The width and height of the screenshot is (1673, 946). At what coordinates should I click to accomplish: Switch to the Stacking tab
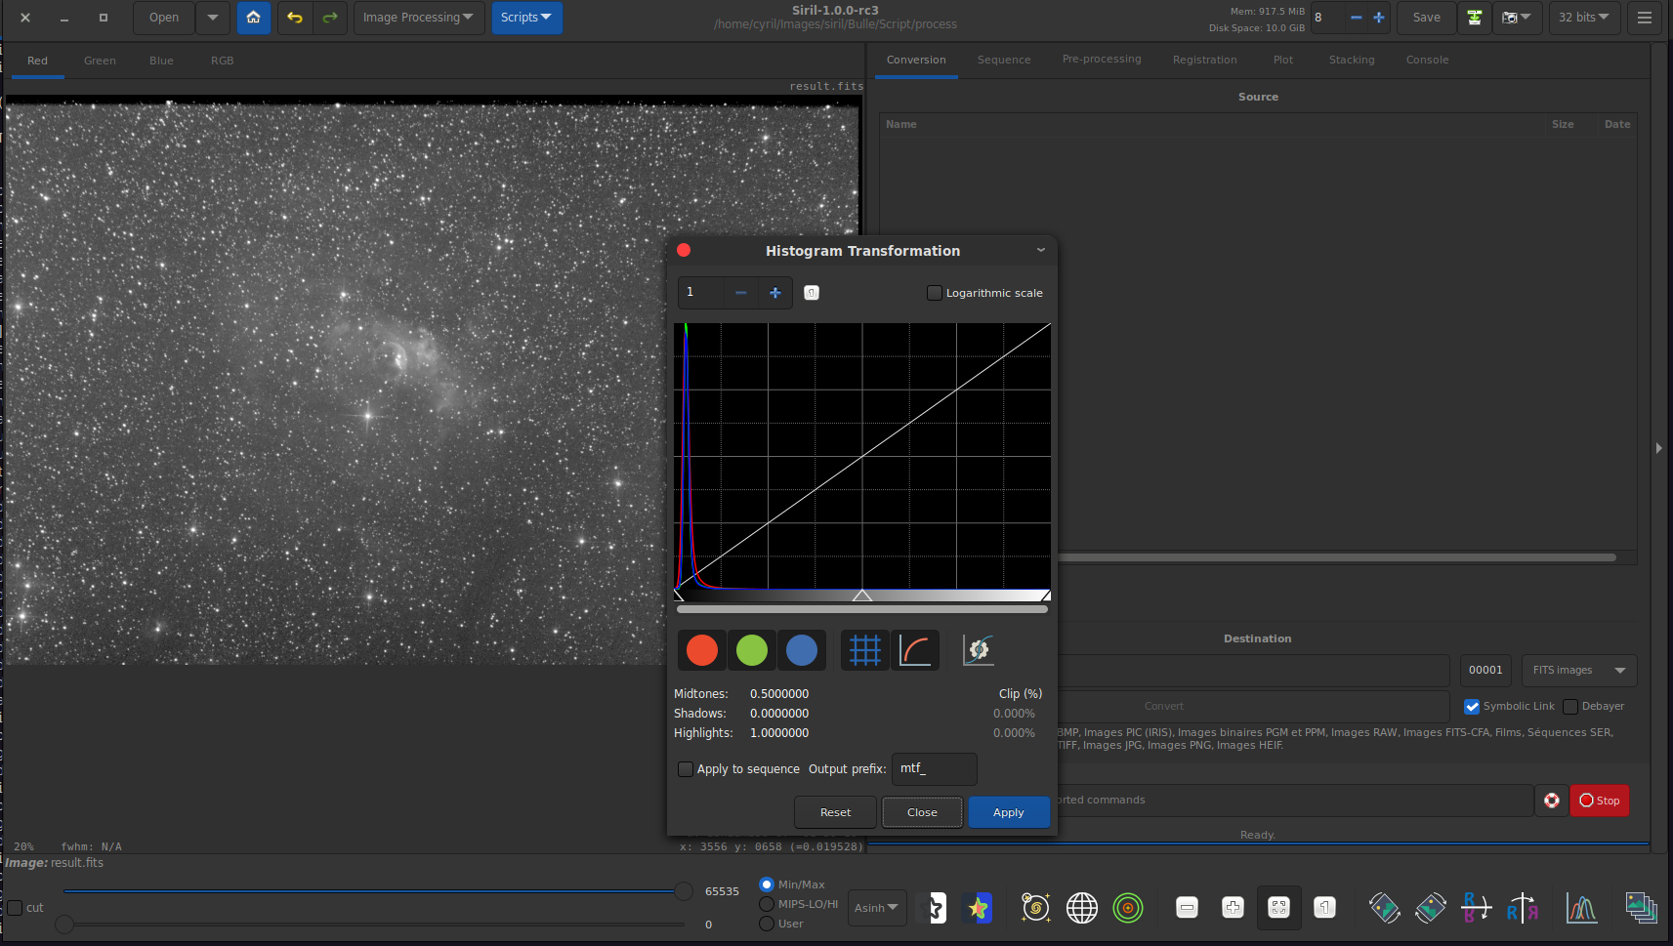point(1351,60)
